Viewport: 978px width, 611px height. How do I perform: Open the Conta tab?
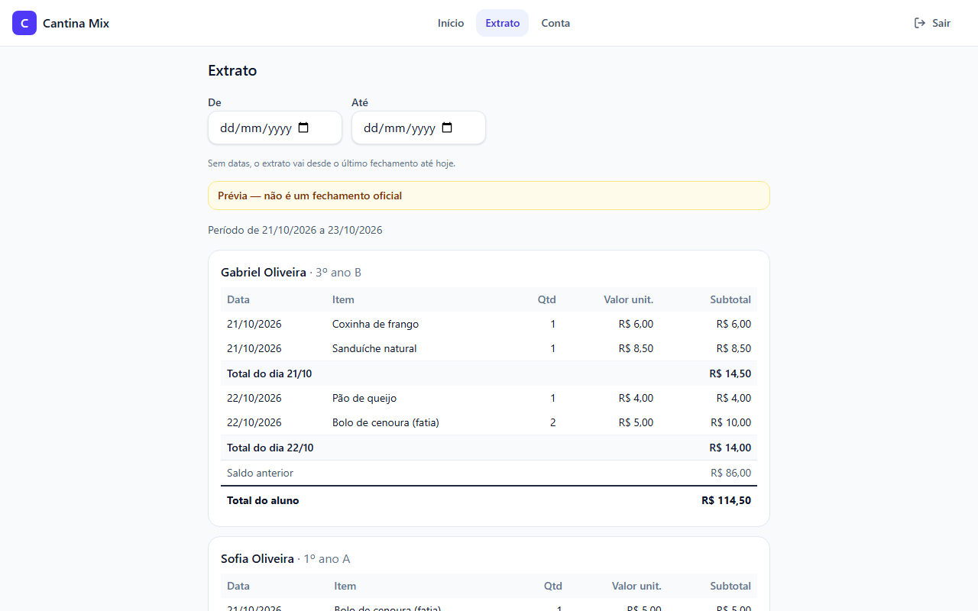click(555, 23)
